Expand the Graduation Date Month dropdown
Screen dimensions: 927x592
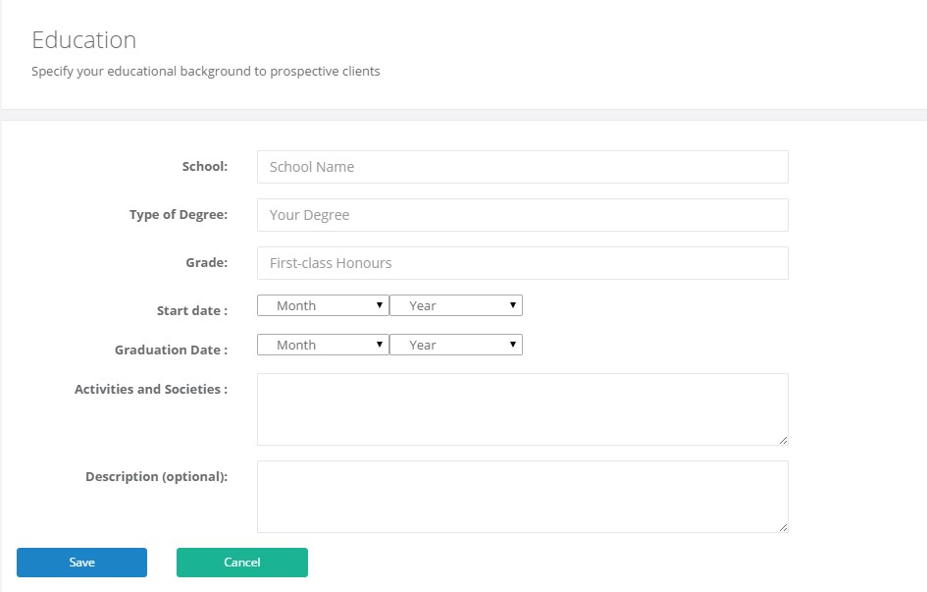(x=323, y=345)
